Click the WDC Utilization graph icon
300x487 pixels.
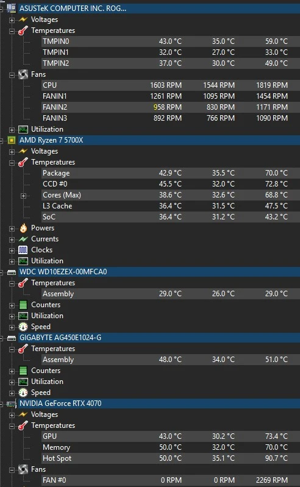pyautogui.click(x=23, y=316)
